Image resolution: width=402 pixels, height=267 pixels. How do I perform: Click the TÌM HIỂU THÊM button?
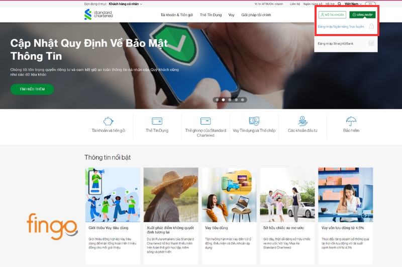pyautogui.click(x=32, y=89)
